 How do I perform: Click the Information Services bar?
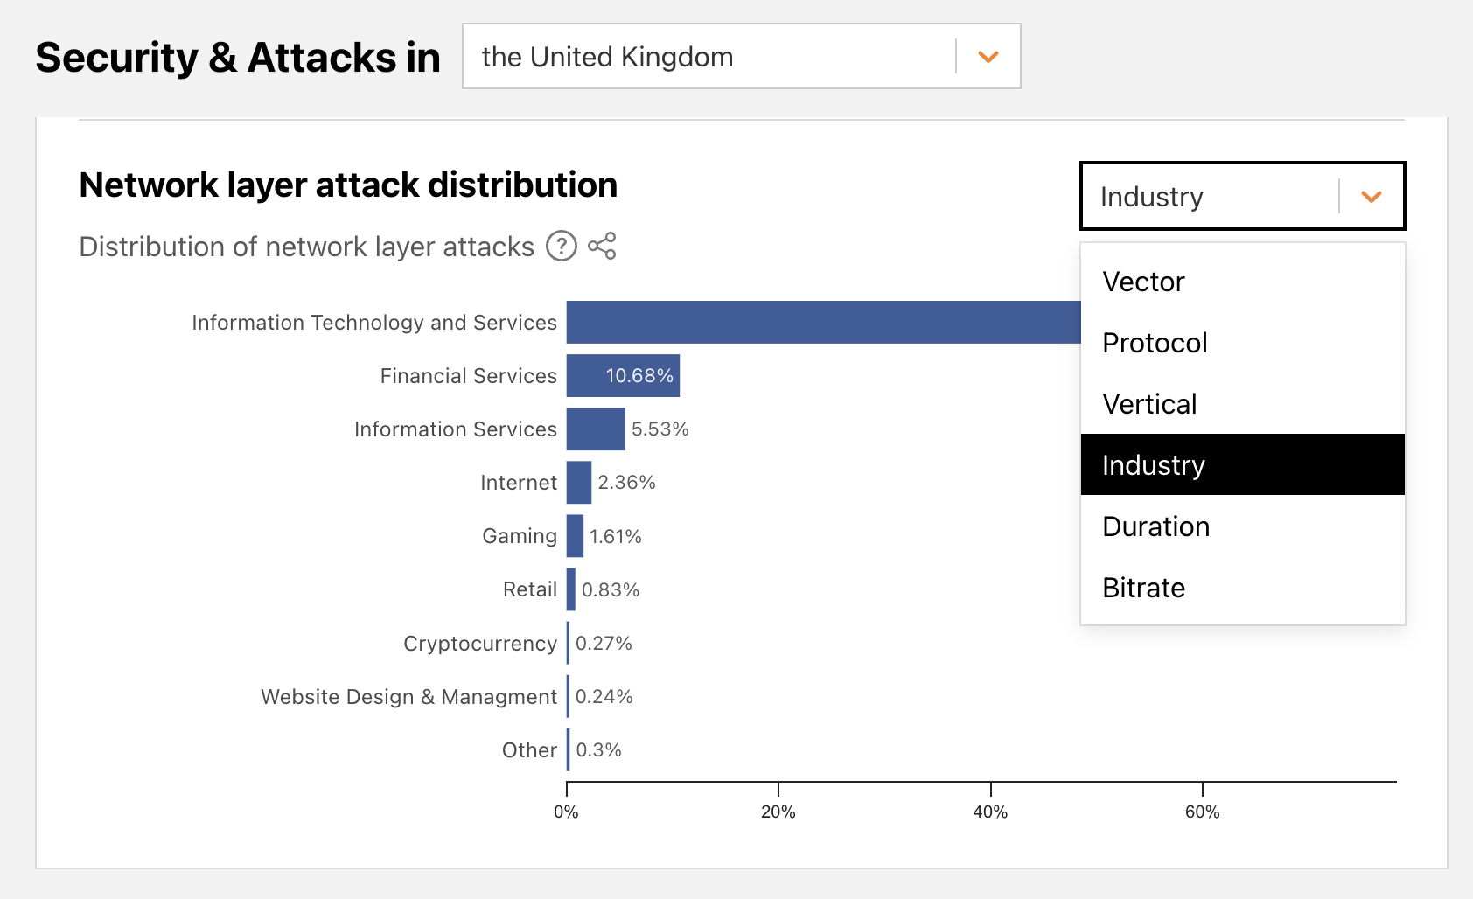(596, 429)
